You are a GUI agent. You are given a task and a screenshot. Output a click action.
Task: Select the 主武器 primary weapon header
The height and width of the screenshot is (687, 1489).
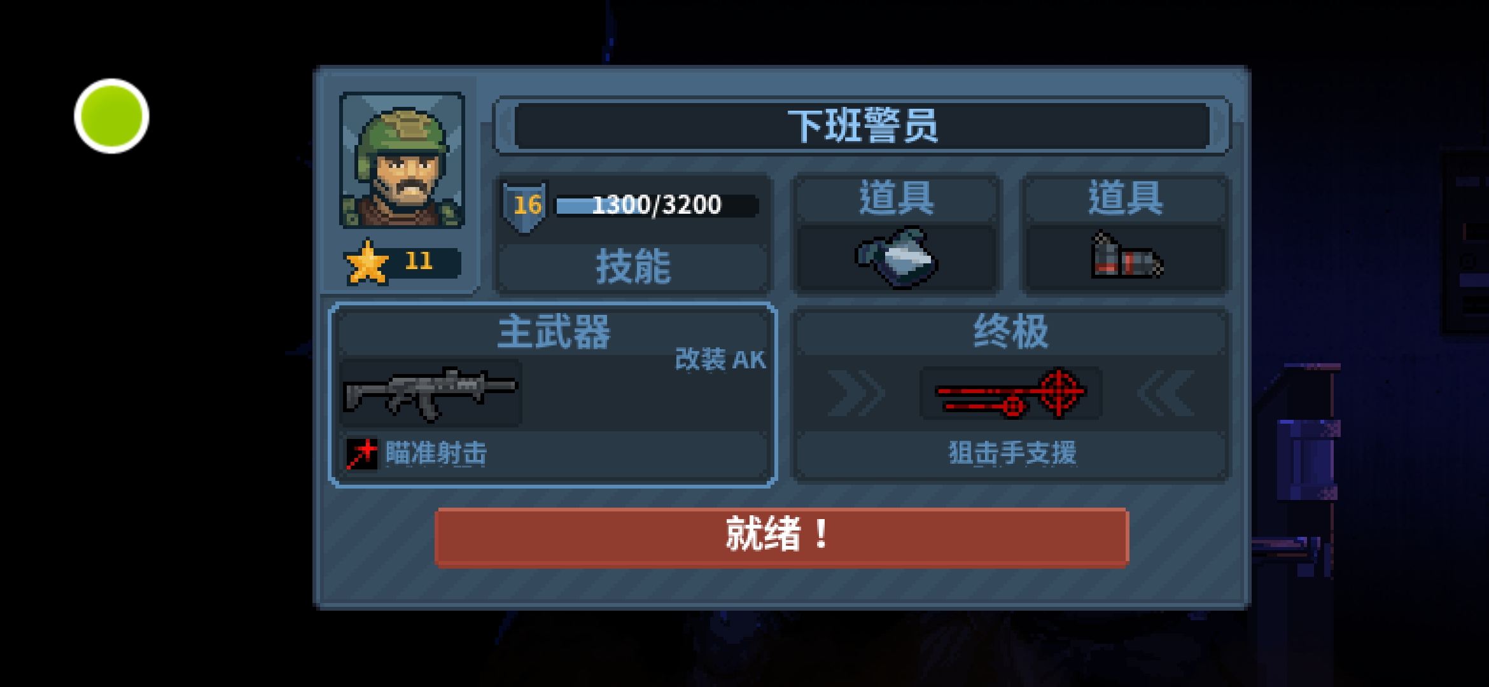[554, 331]
